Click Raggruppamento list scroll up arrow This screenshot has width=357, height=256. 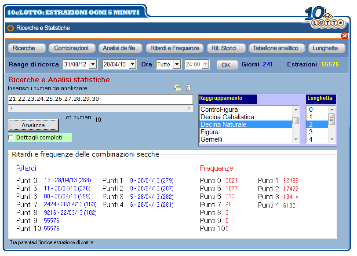[x=296, y=110]
